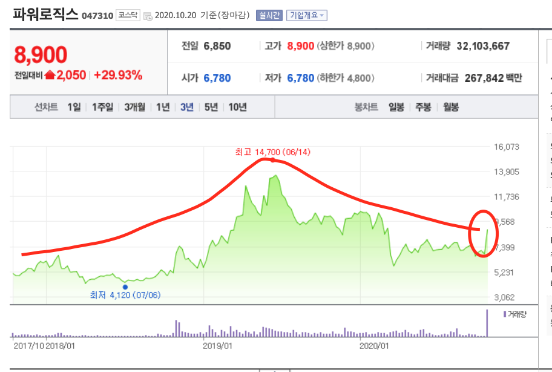The width and height of the screenshot is (552, 372).
Task: Open the 일봉 daily candle chart
Action: click(x=396, y=107)
